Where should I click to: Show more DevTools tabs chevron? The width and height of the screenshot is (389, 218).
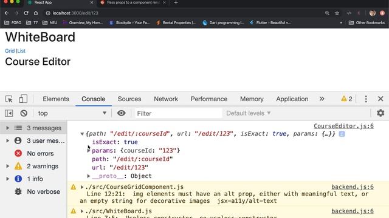click(322, 99)
